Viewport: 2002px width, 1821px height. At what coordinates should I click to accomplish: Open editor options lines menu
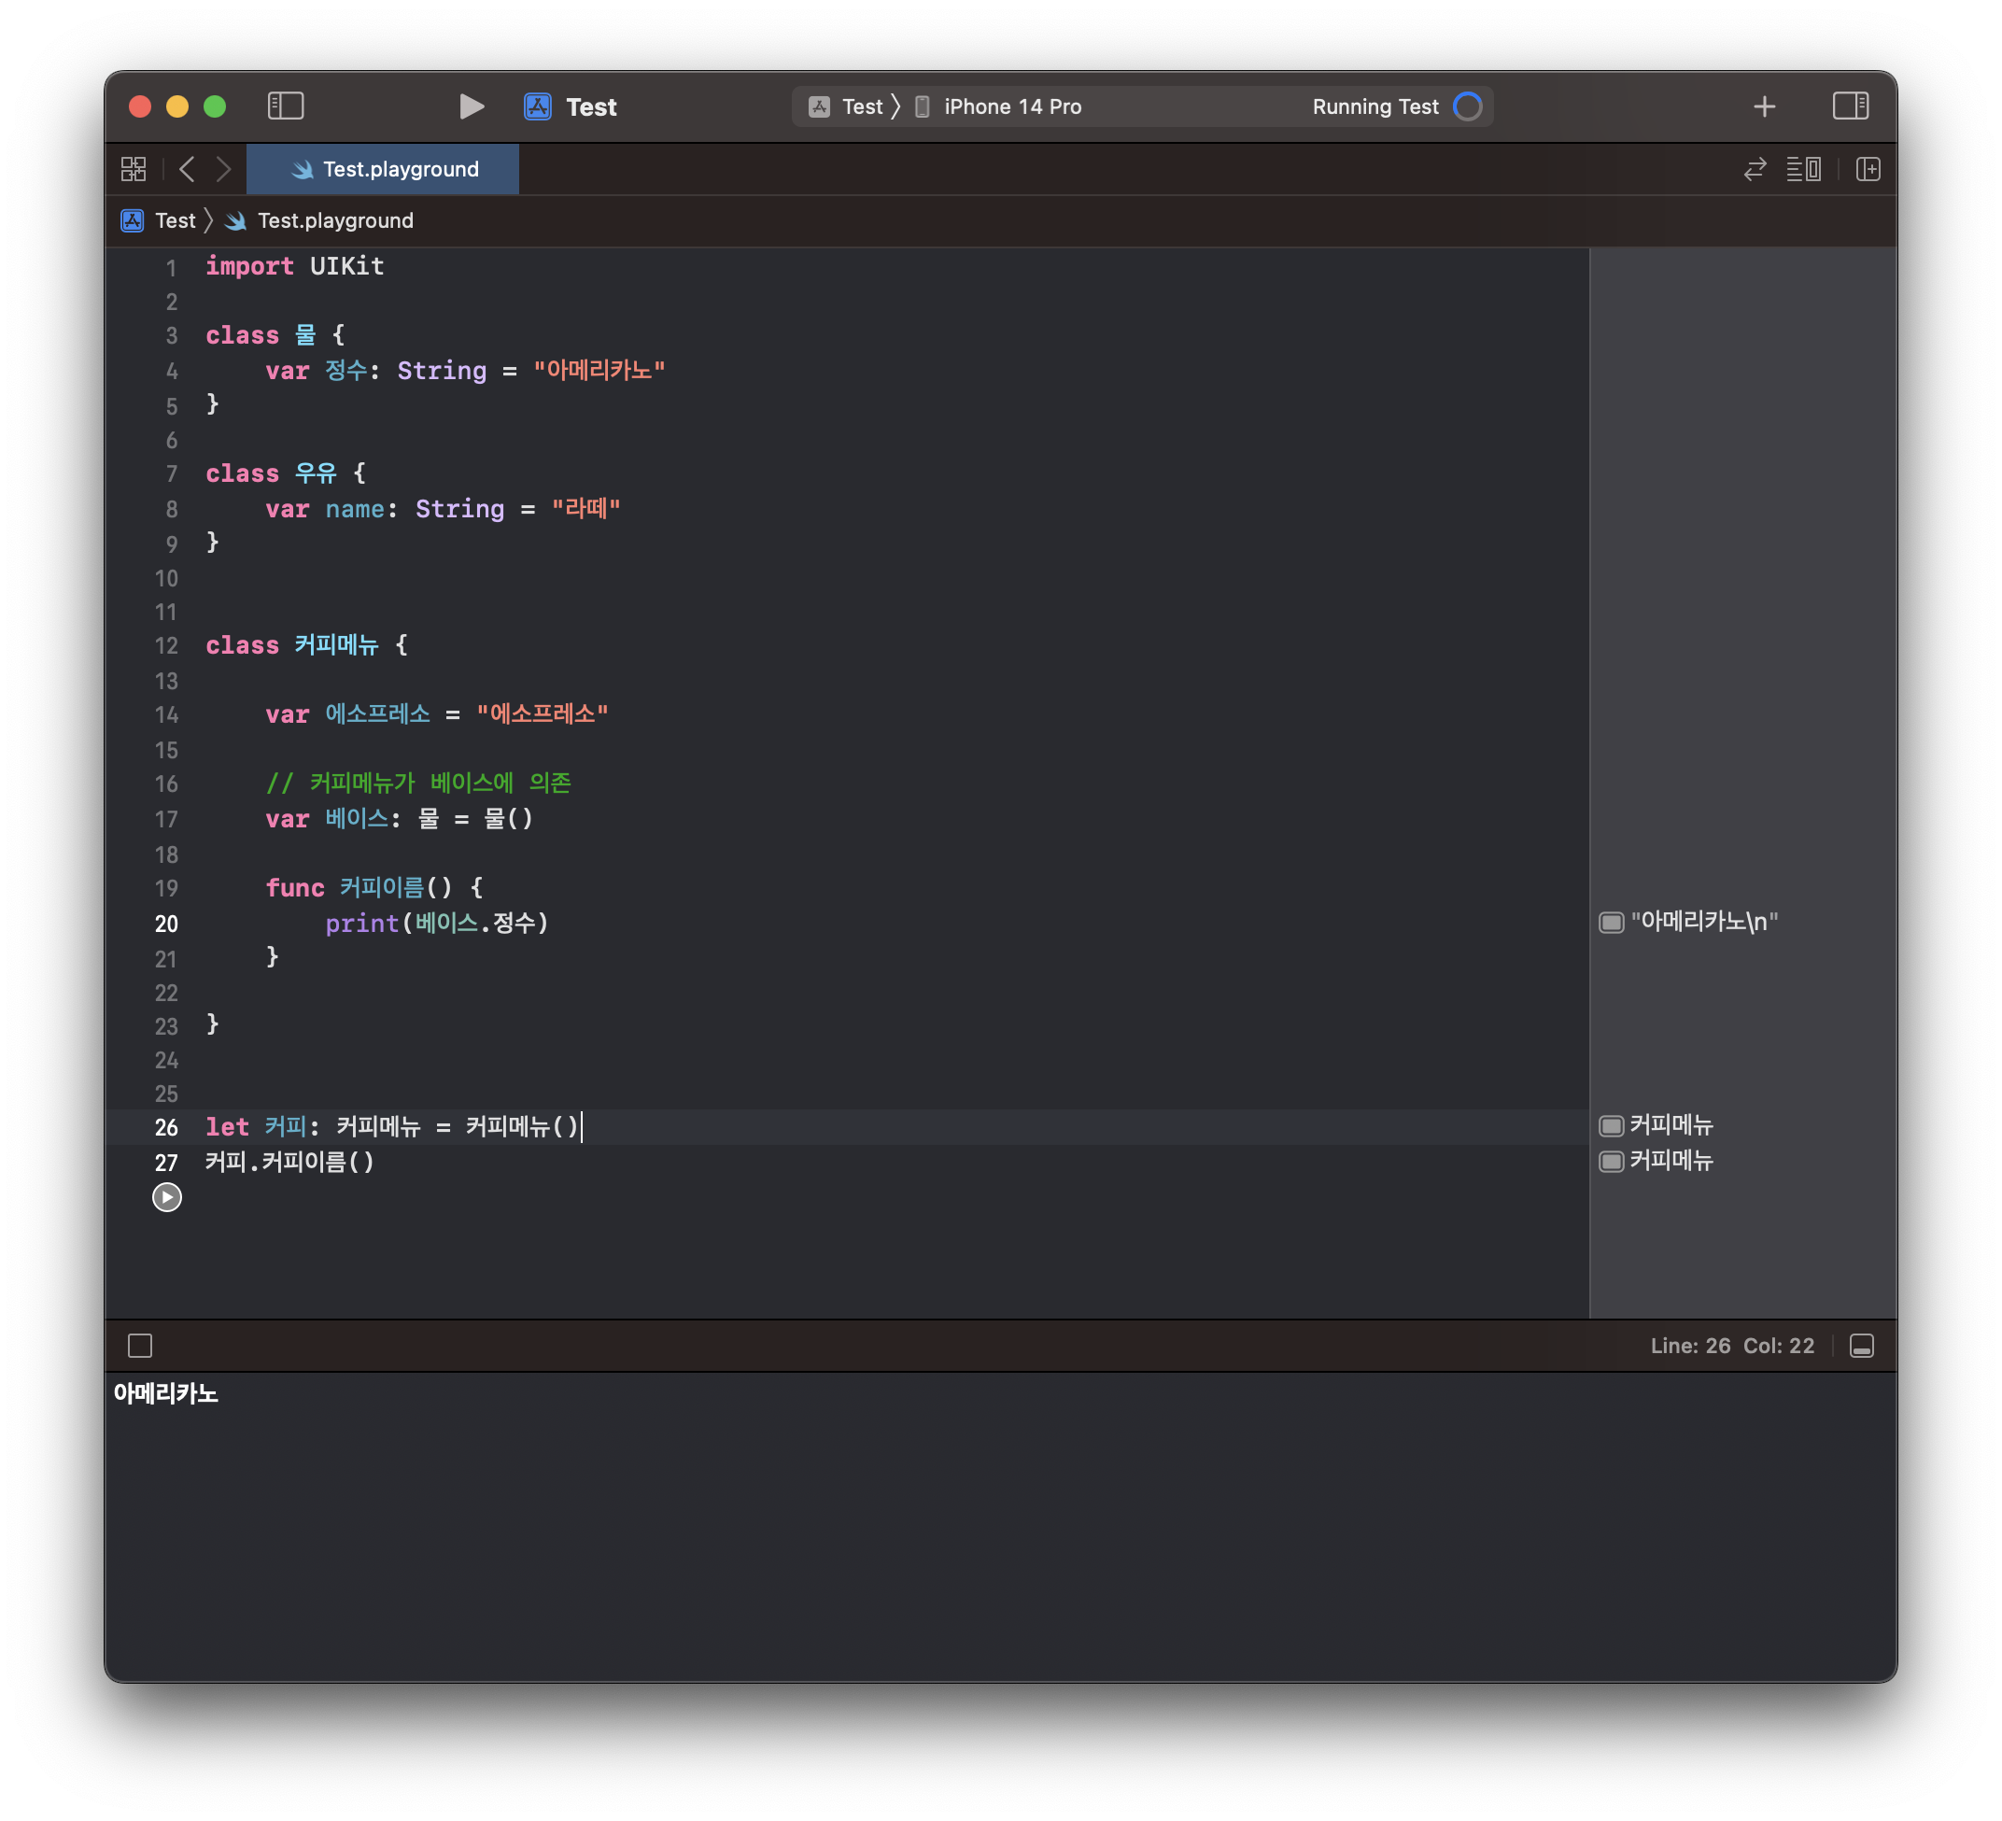click(1803, 170)
